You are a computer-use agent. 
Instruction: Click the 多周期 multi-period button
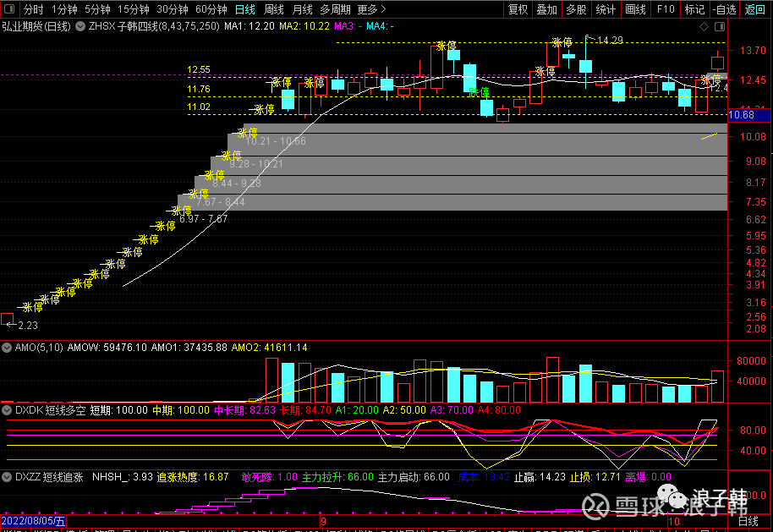point(336,10)
